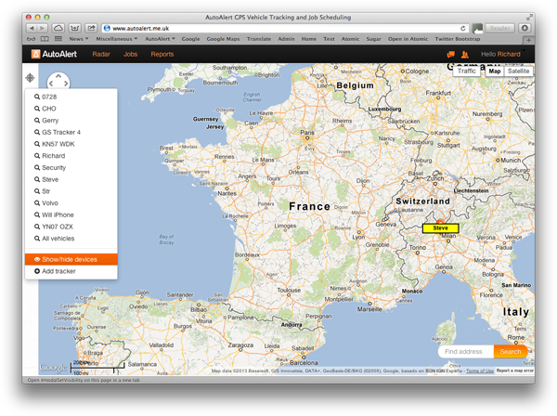
Task: Open the Google Maps bookmark
Action: click(223, 39)
